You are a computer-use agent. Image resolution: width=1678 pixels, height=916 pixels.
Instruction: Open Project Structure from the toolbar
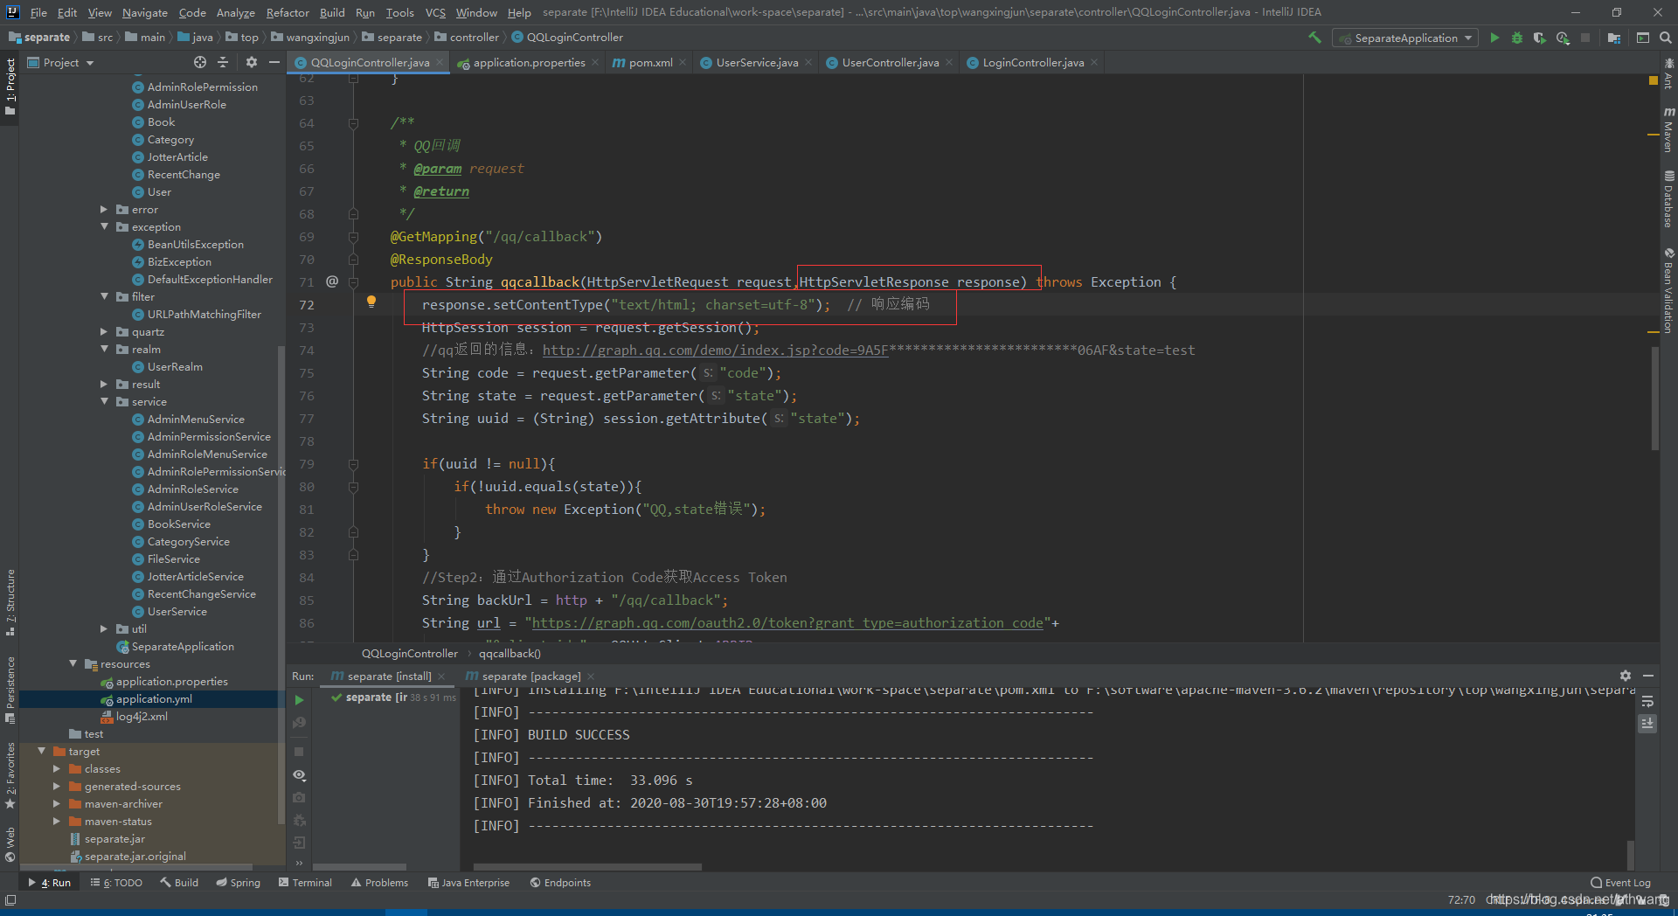coord(1613,38)
